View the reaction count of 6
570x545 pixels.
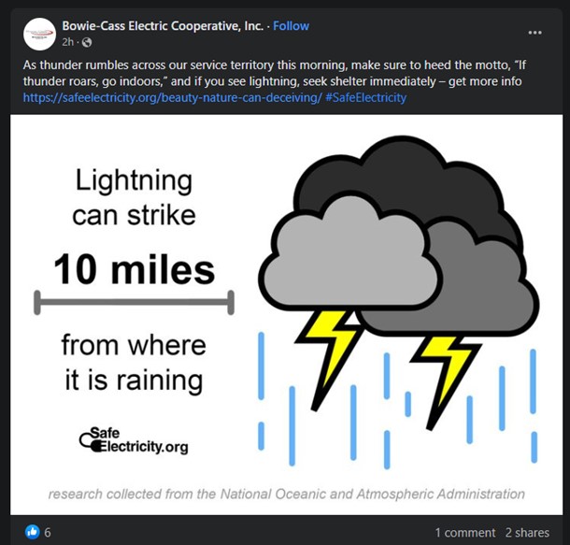[48, 532]
